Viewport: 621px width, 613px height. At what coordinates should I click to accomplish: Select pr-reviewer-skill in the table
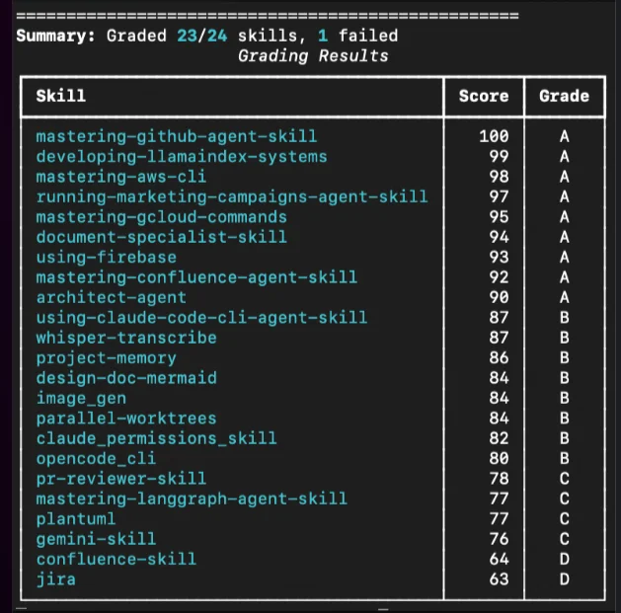click(x=120, y=479)
